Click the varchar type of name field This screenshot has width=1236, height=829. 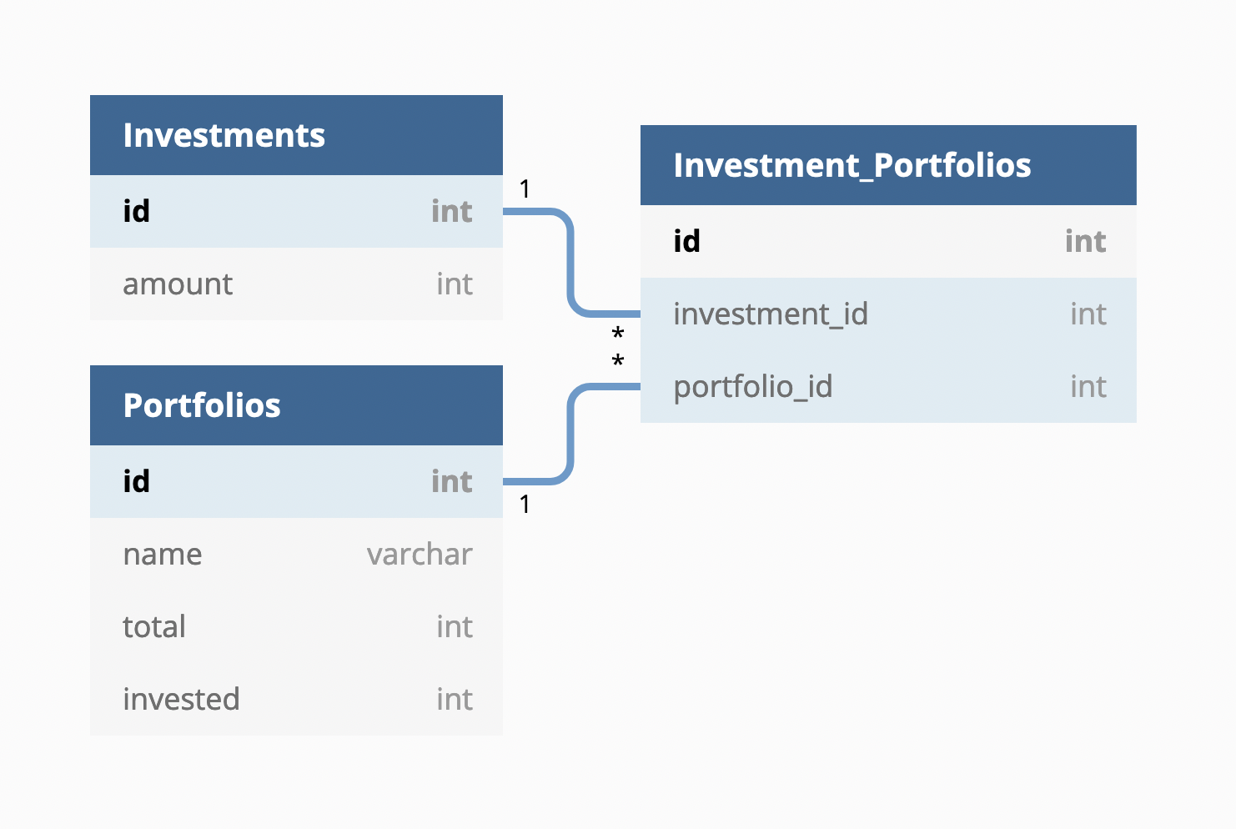(420, 555)
